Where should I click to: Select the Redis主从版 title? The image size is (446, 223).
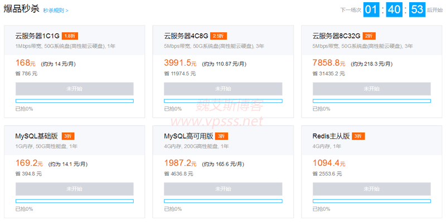(x=331, y=136)
